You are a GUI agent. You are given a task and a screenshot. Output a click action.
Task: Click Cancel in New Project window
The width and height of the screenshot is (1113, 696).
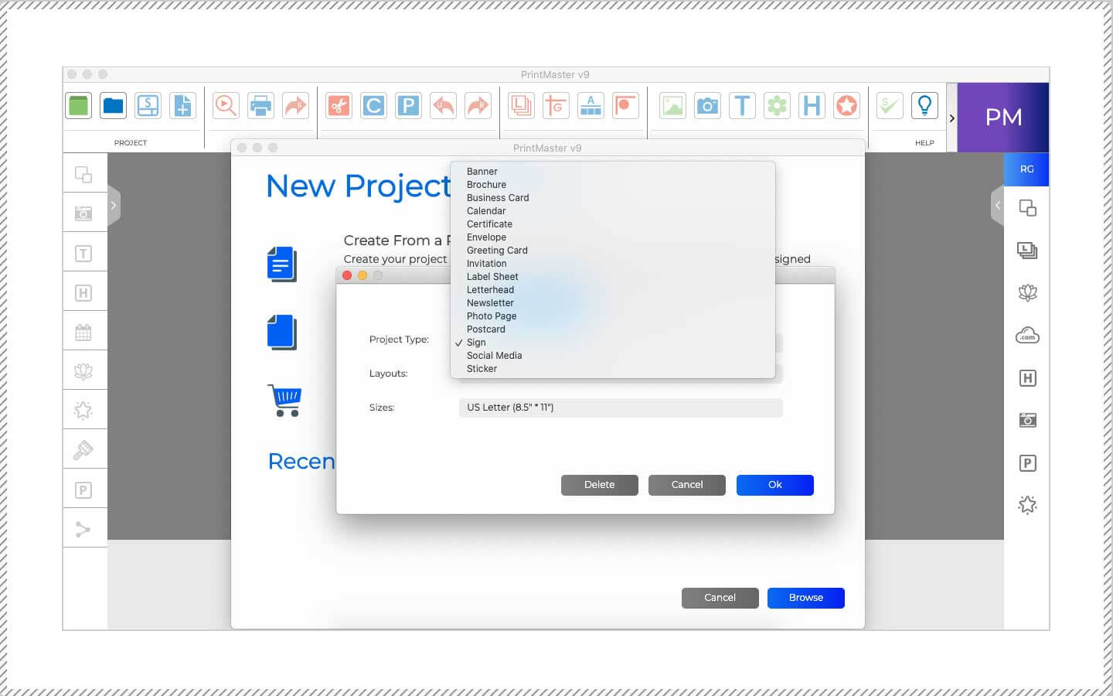coord(720,598)
